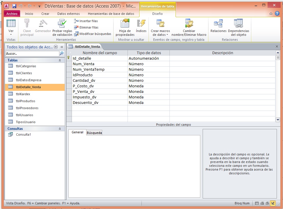This screenshot has height=209, width=283.
Task: Switch to design view in status bar
Action: click(x=273, y=203)
